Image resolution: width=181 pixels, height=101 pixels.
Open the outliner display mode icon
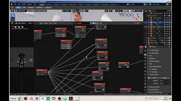[x=150, y=11]
